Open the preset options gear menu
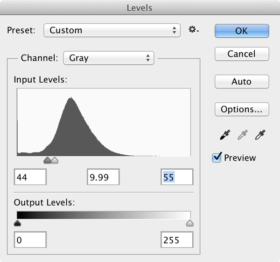This screenshot has height=262, width=280. (x=193, y=30)
